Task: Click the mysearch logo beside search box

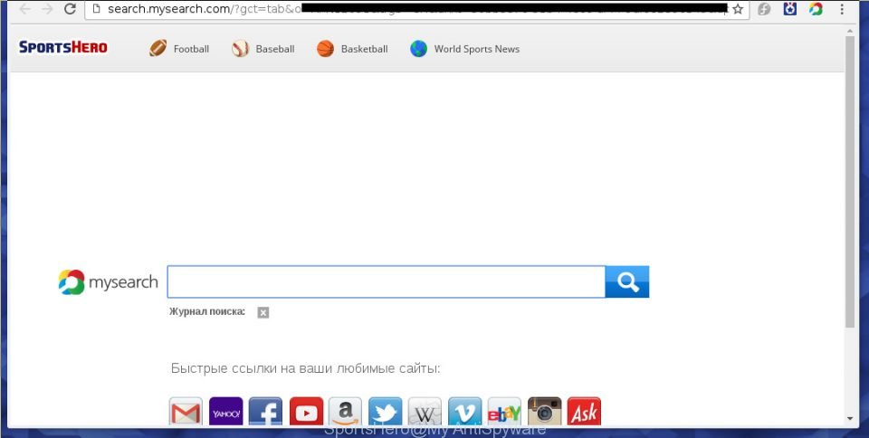Action: tap(108, 281)
